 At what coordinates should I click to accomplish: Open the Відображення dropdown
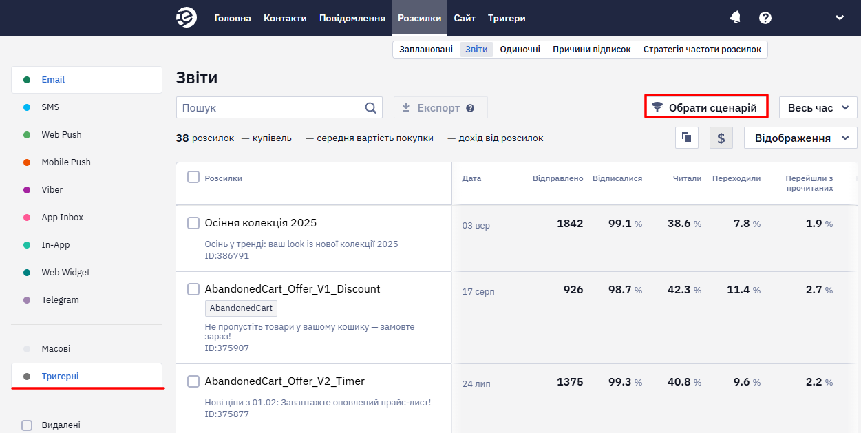point(800,138)
